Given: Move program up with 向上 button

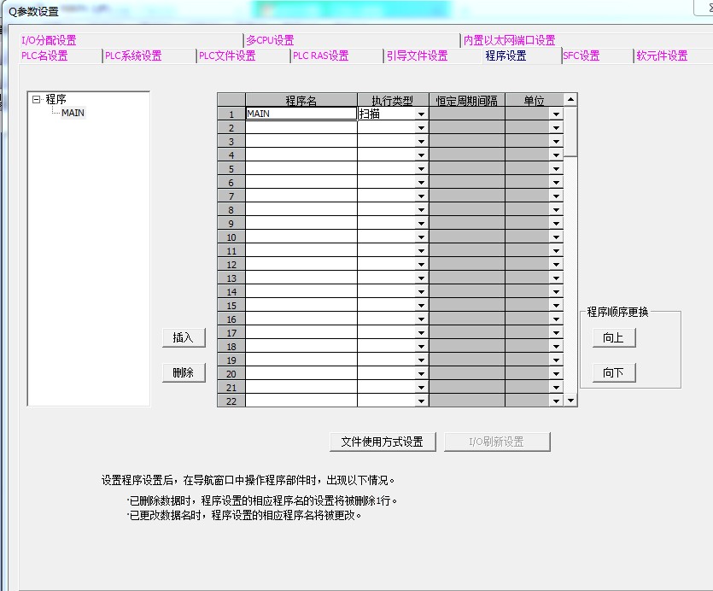Looking at the screenshot, I should pyautogui.click(x=613, y=337).
